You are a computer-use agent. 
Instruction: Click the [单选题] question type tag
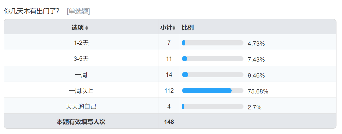click(78, 11)
